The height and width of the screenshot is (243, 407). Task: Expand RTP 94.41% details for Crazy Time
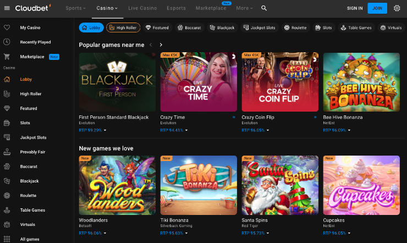coord(174,130)
